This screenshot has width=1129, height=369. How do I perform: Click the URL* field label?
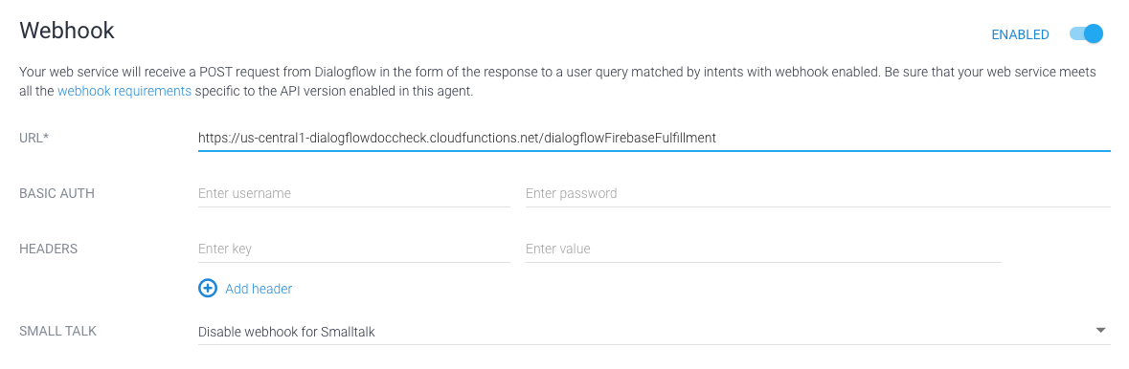point(34,138)
